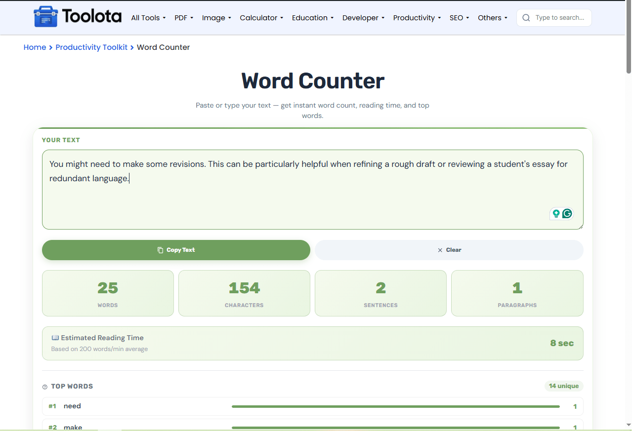Click the help icon beside TOP WORDS

(x=45, y=387)
